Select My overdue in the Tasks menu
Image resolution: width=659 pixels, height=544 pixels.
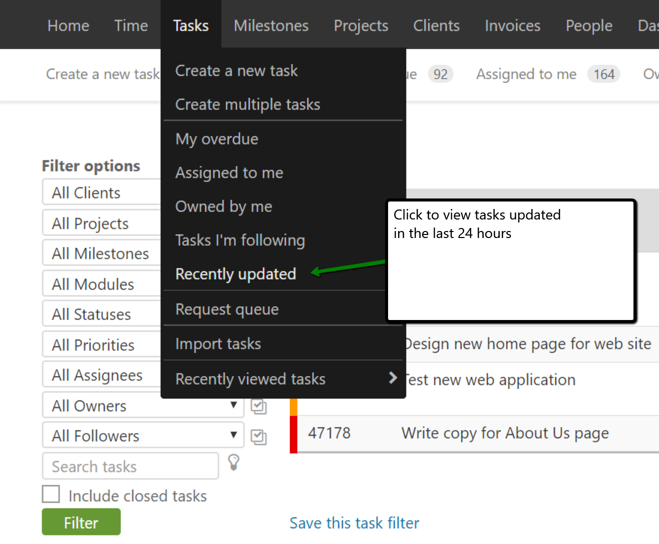(x=216, y=139)
